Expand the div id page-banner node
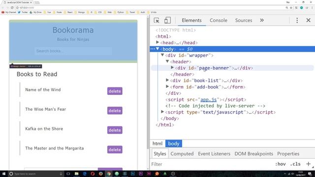 [172, 68]
